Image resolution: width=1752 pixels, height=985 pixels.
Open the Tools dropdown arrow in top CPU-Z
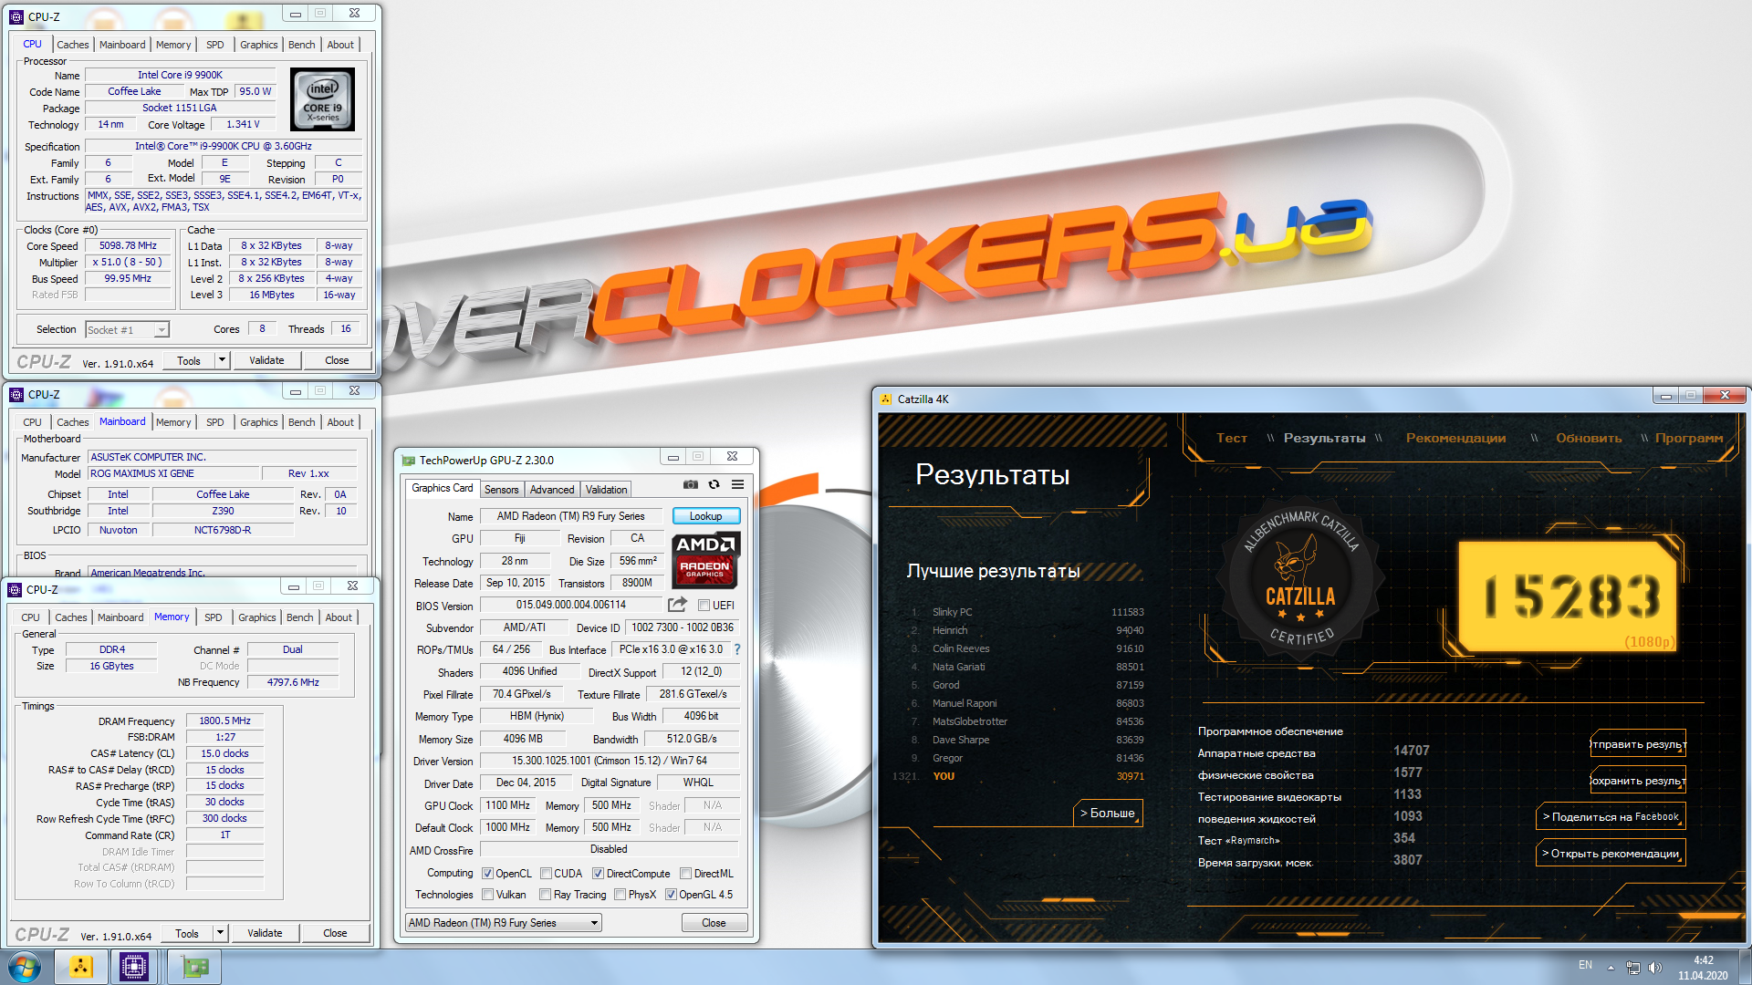tap(221, 360)
